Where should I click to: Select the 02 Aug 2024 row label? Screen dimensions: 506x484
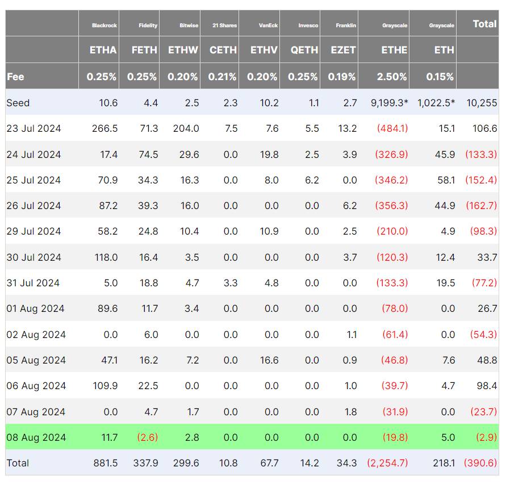click(36, 335)
